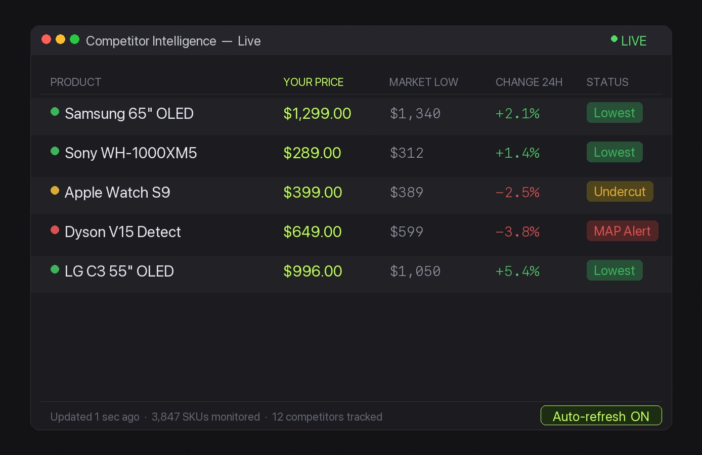Open the MARKET LOW column header sorting
This screenshot has height=455, width=702.
[x=423, y=82]
